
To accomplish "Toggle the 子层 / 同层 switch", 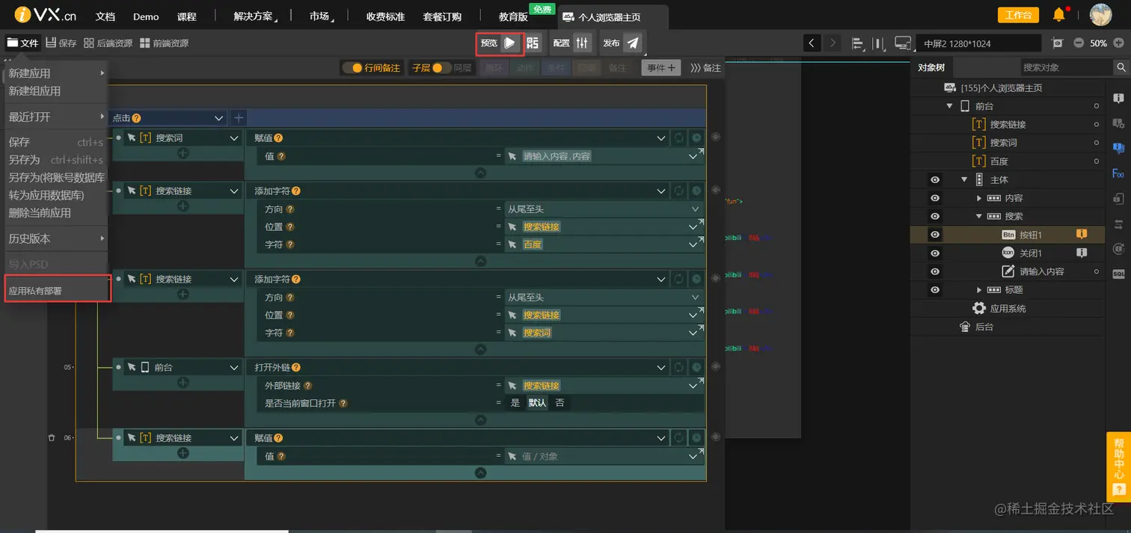I will pos(441,68).
